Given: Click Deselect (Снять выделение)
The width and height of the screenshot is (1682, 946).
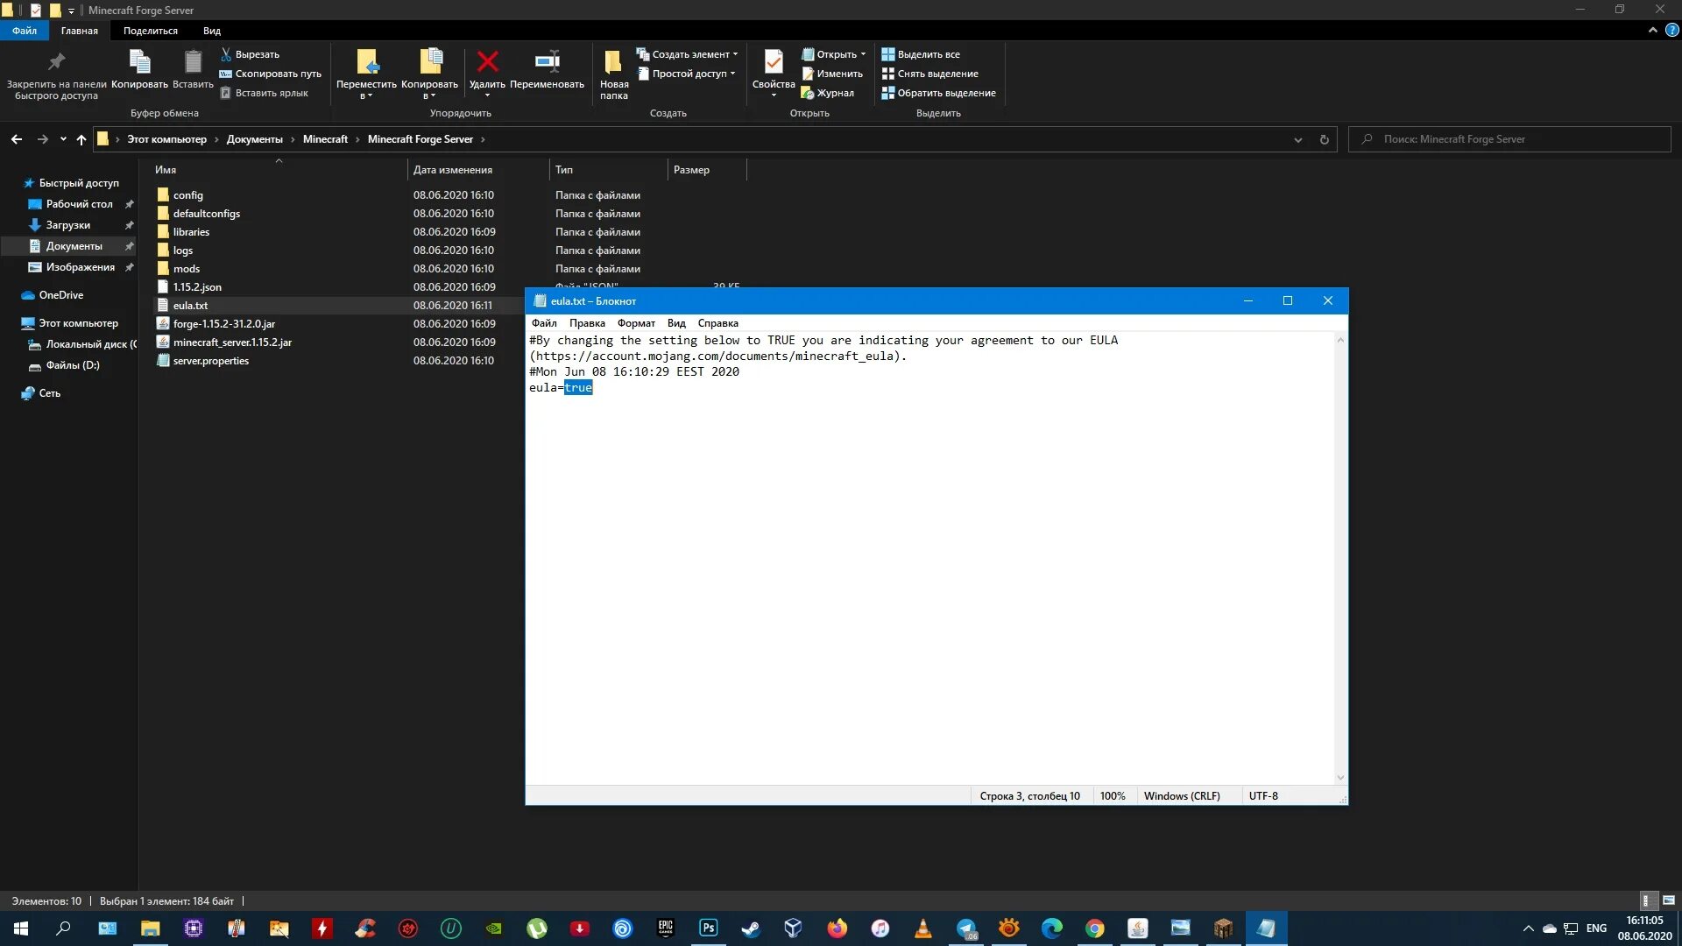Looking at the screenshot, I should tap(929, 74).
